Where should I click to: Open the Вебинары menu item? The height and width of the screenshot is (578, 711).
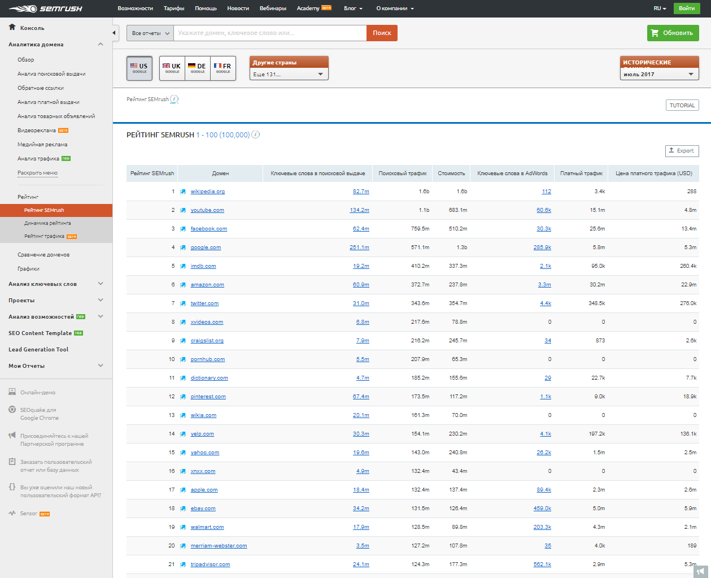(274, 8)
